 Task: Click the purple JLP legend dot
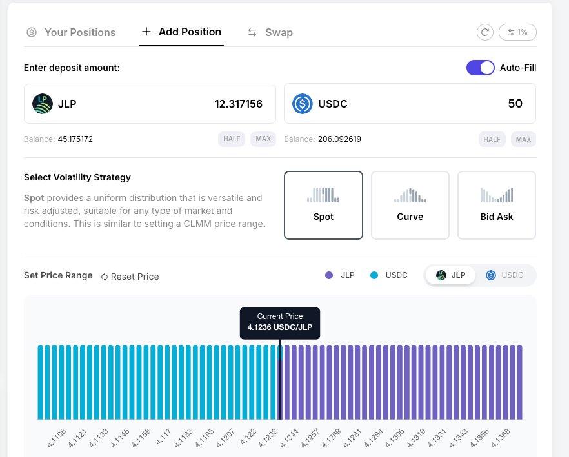[329, 275]
